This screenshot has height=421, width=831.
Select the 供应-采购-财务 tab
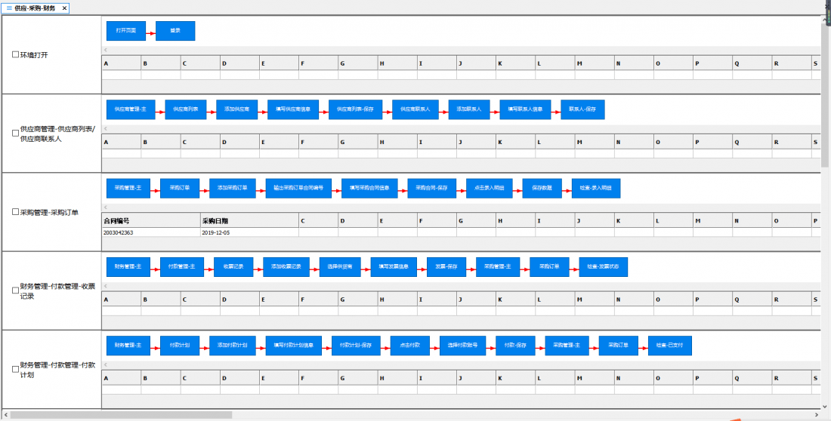(35, 8)
